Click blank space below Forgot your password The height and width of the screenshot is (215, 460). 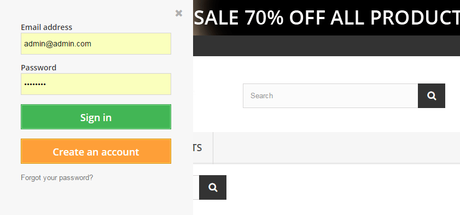(x=96, y=198)
